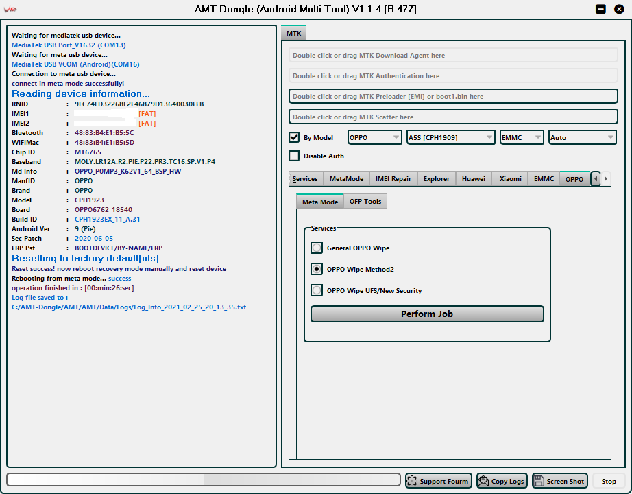
Task: Click the Screen Shot floppy disk icon
Action: click(x=539, y=481)
